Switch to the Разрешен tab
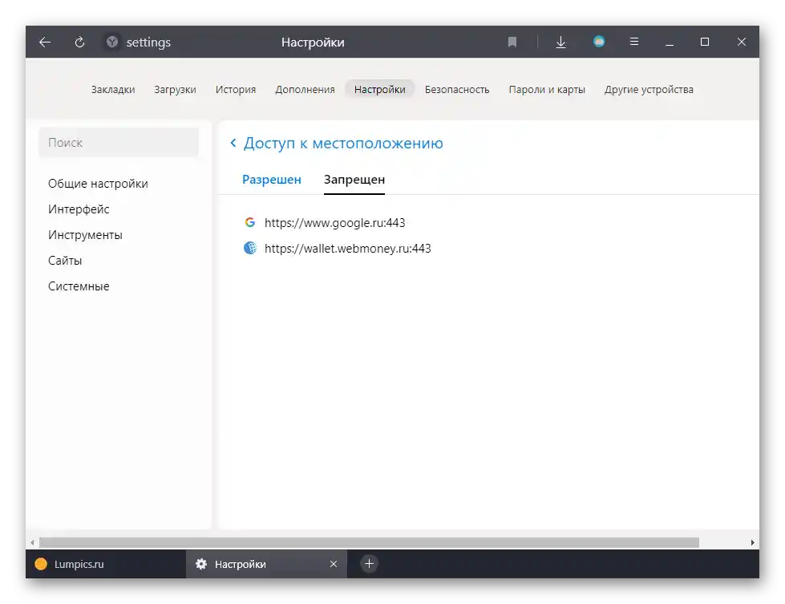The width and height of the screenshot is (785, 604). [272, 180]
